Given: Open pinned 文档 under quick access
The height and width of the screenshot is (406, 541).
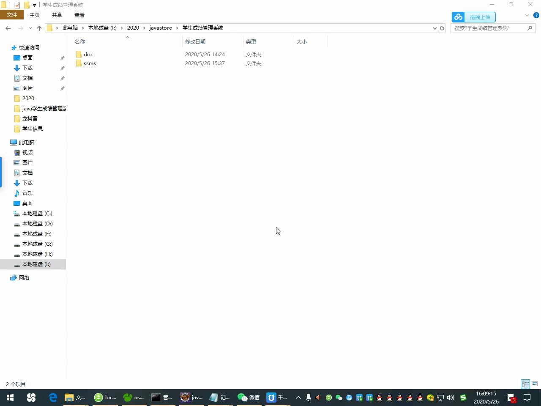Looking at the screenshot, I should [x=27, y=78].
